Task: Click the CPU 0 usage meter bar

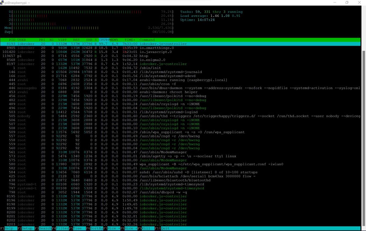Action: click(x=91, y=12)
